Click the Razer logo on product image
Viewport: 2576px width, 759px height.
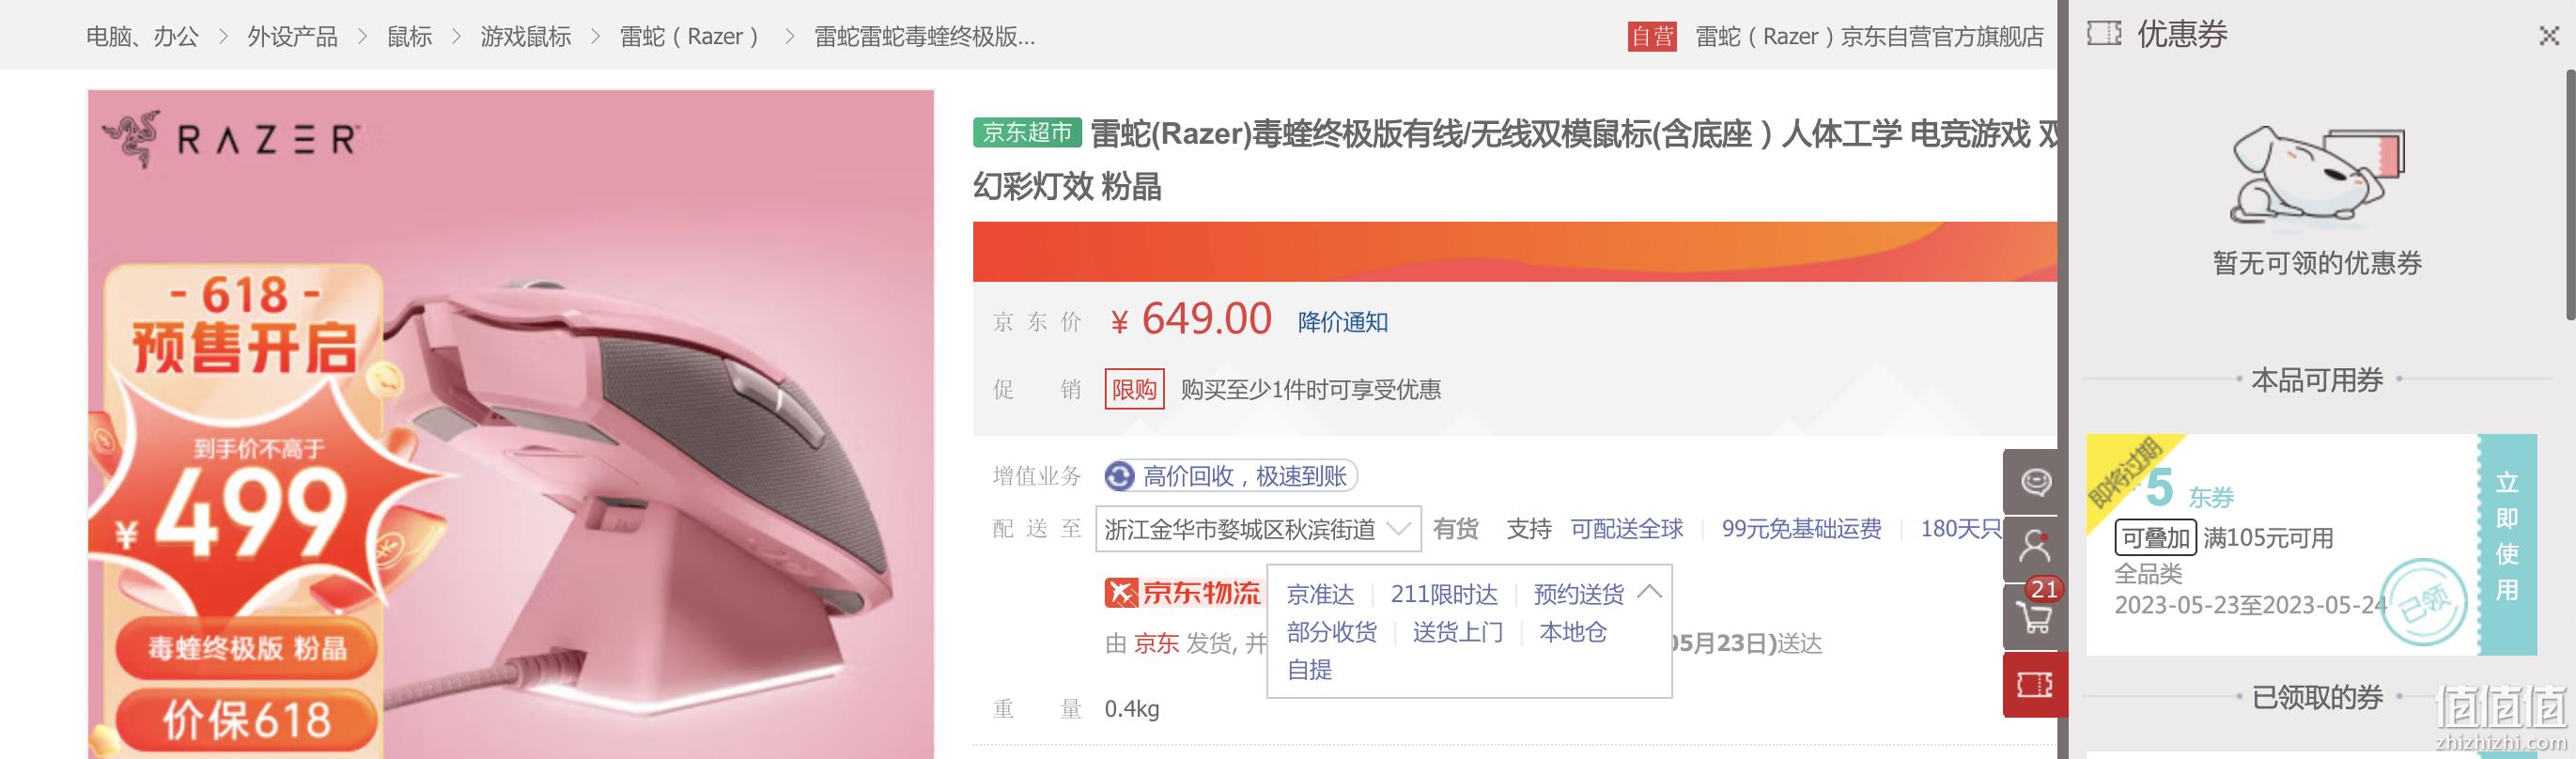(x=230, y=138)
